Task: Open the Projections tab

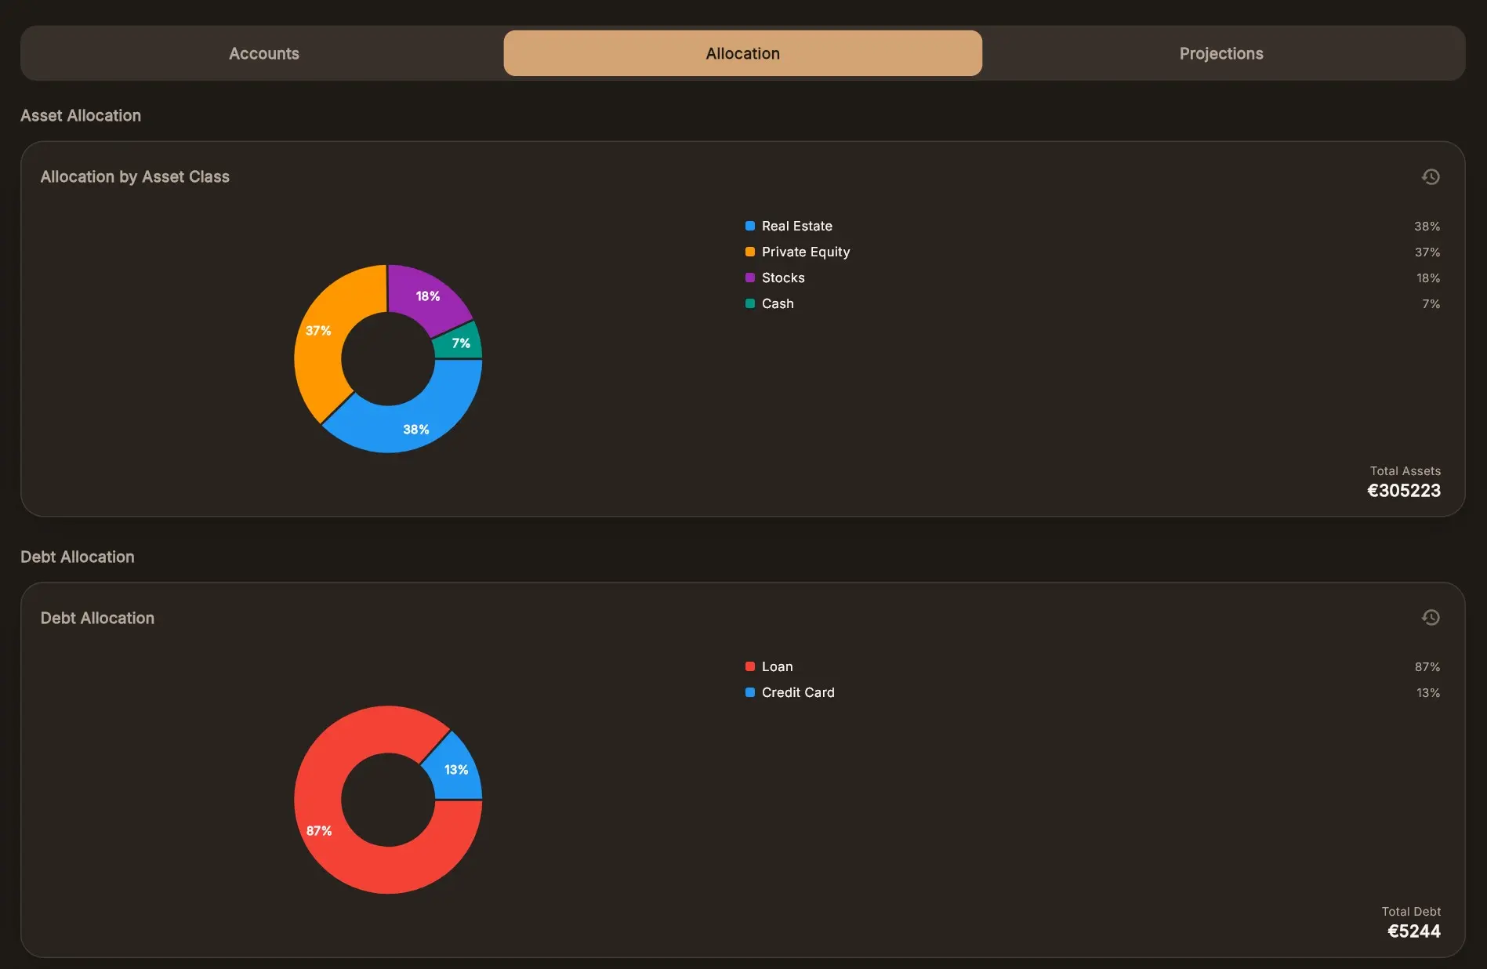Action: (x=1221, y=53)
